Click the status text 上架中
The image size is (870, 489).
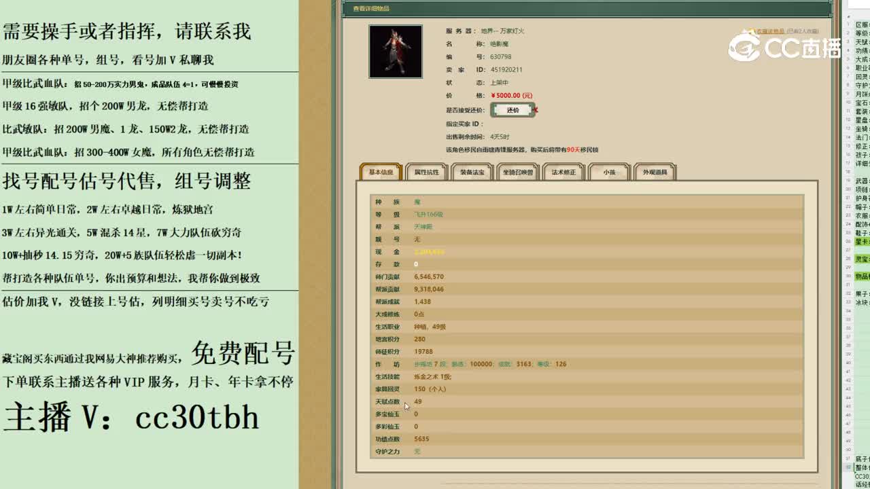point(500,82)
